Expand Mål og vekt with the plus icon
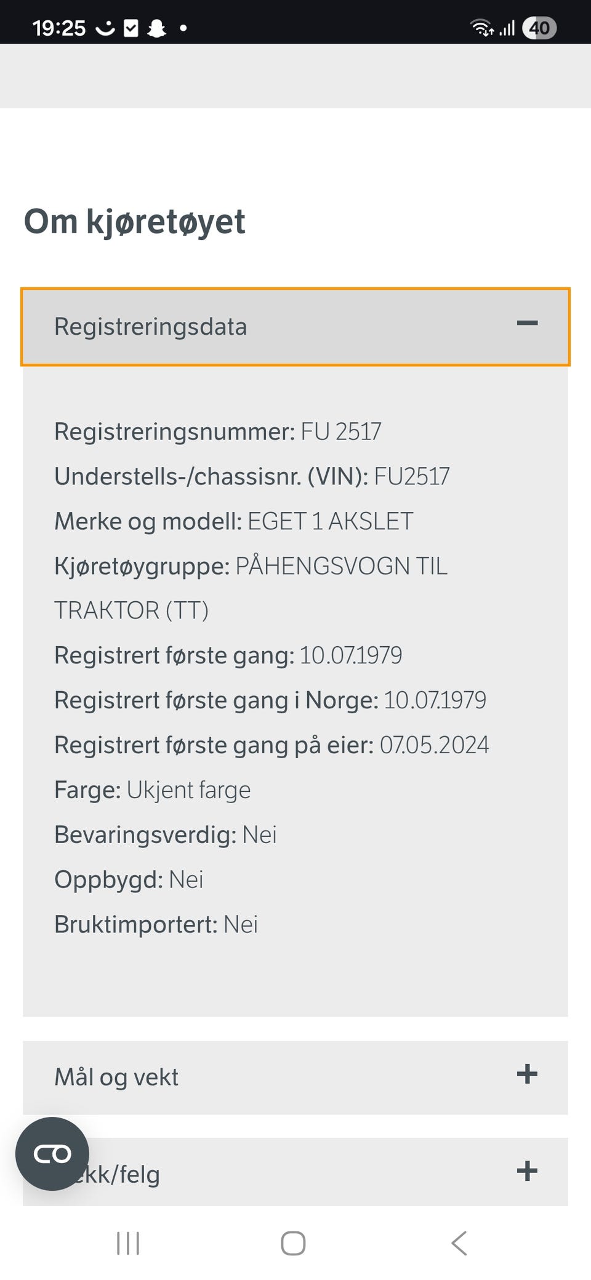The height and width of the screenshot is (1280, 591). (527, 1074)
